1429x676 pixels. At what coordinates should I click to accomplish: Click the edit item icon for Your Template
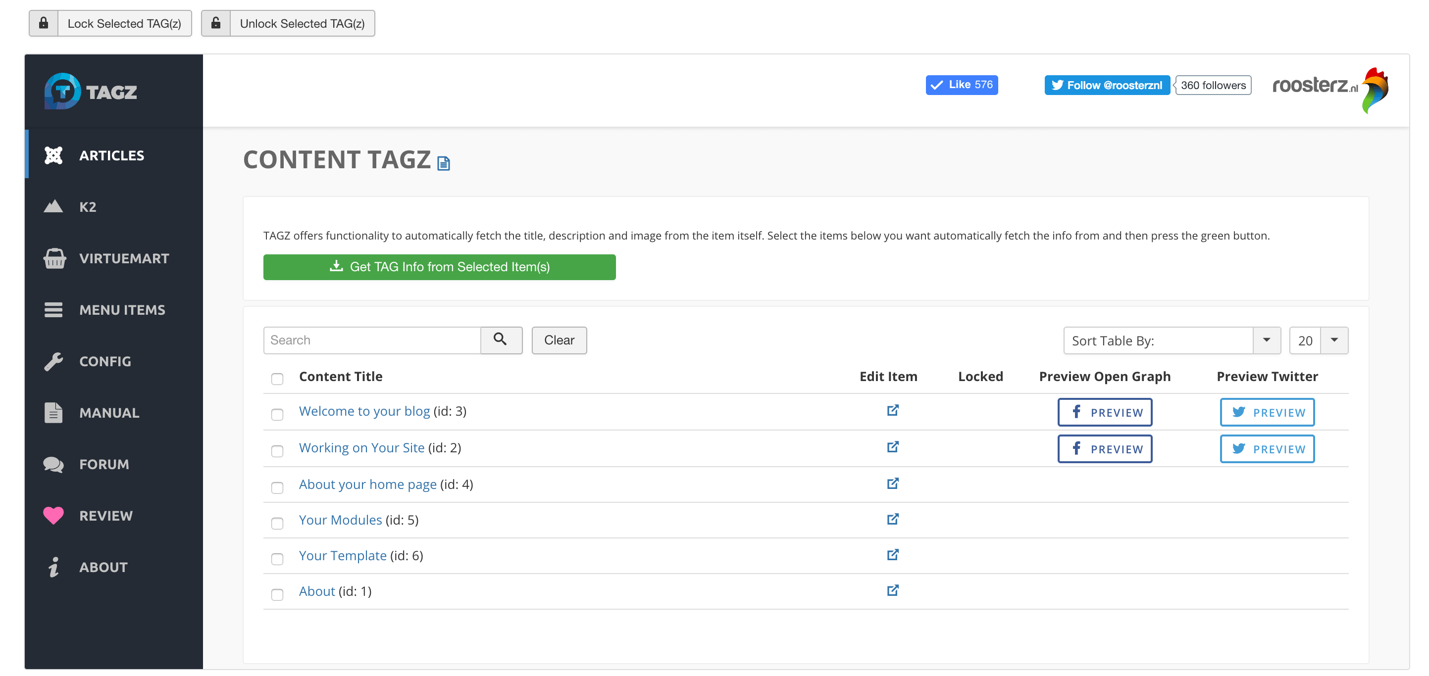892,555
